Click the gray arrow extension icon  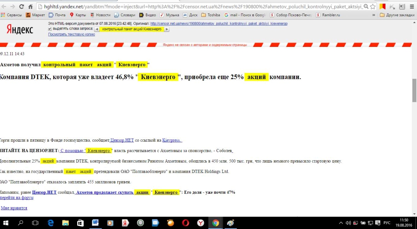click(393, 7)
